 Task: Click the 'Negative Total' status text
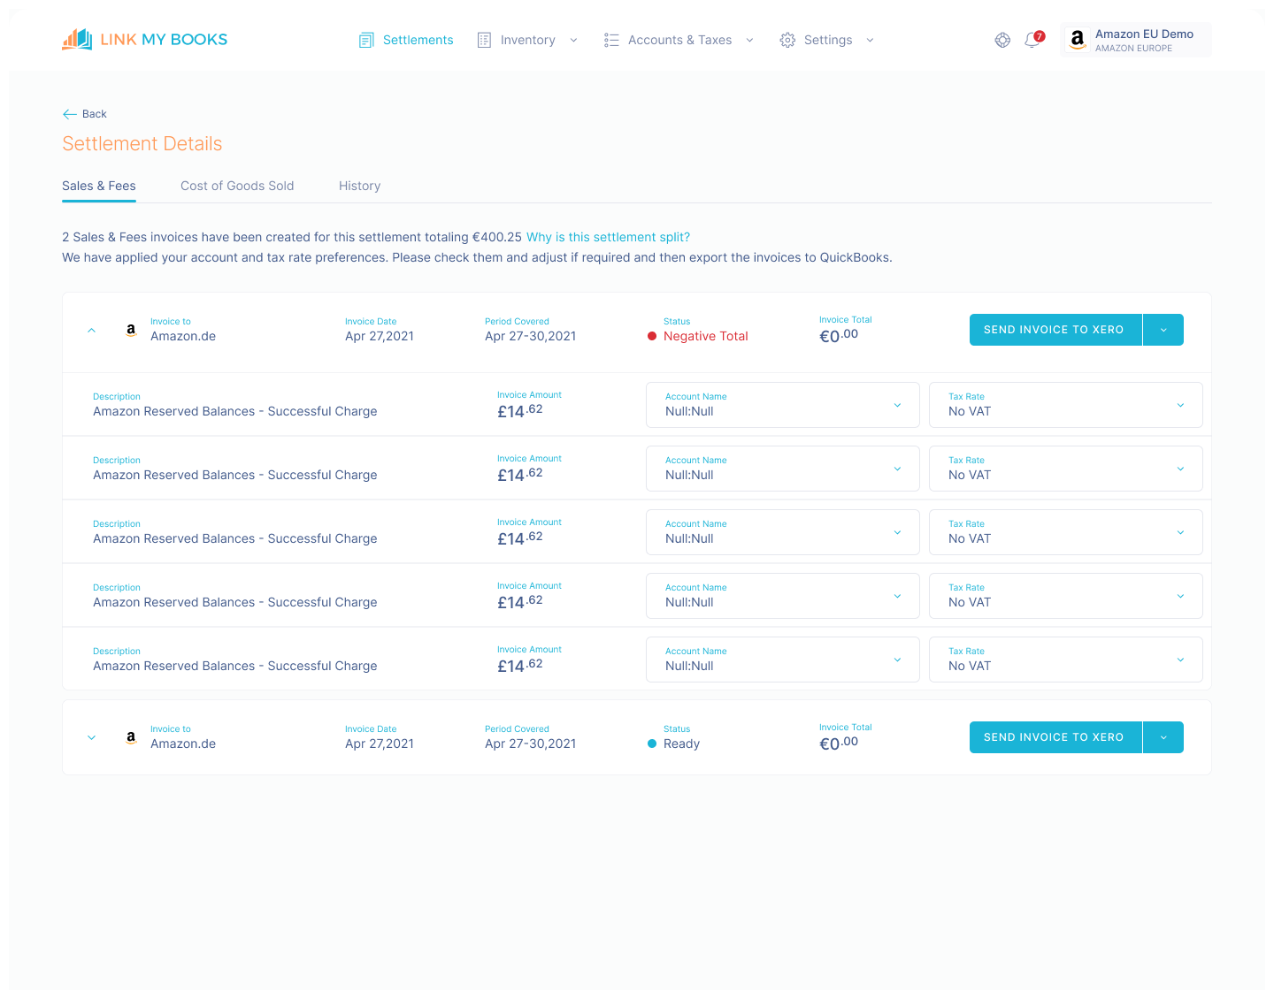coord(706,336)
